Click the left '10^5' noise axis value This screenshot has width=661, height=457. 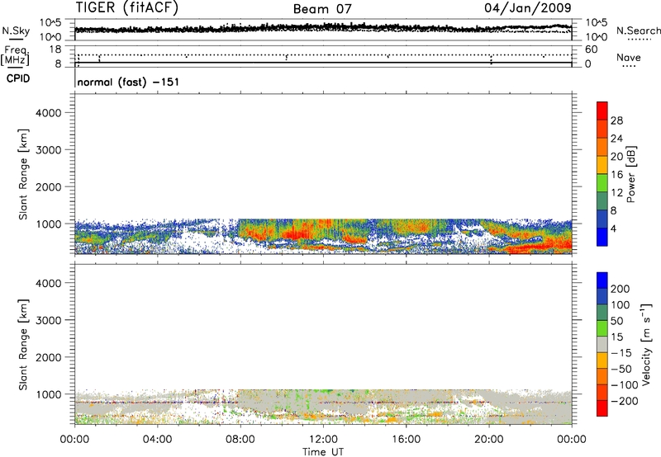click(x=50, y=23)
